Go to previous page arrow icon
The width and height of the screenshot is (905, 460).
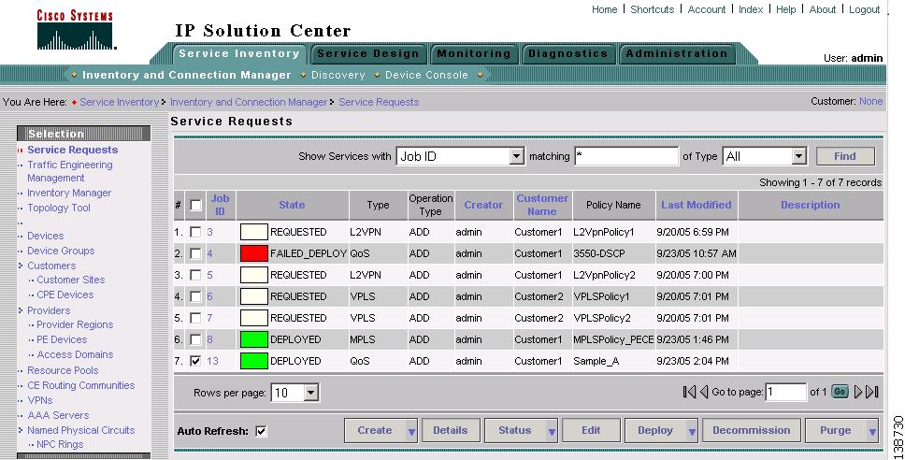click(704, 392)
